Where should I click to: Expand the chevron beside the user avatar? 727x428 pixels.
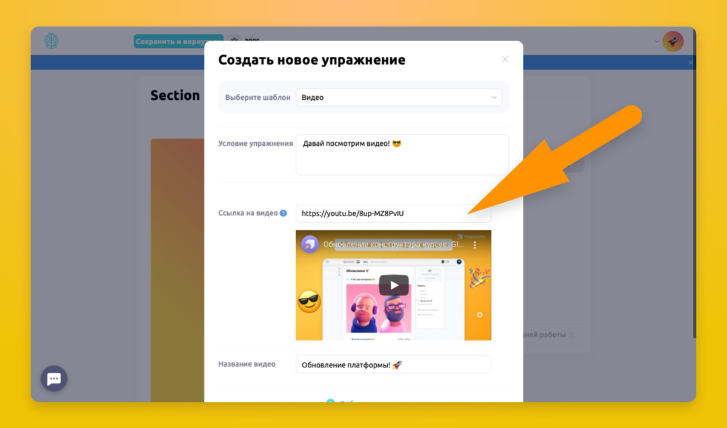[656, 42]
